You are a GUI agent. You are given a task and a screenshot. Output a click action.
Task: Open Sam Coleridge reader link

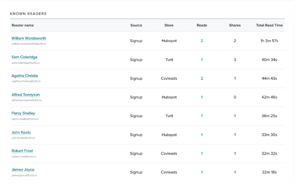click(x=24, y=57)
